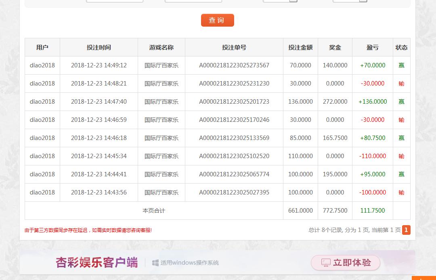436x280 pixels.
Task: Click 输 status in the 14:48:21 row
Action: pos(402,84)
